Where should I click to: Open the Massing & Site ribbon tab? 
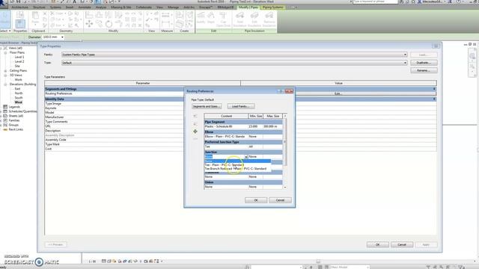[121, 7]
